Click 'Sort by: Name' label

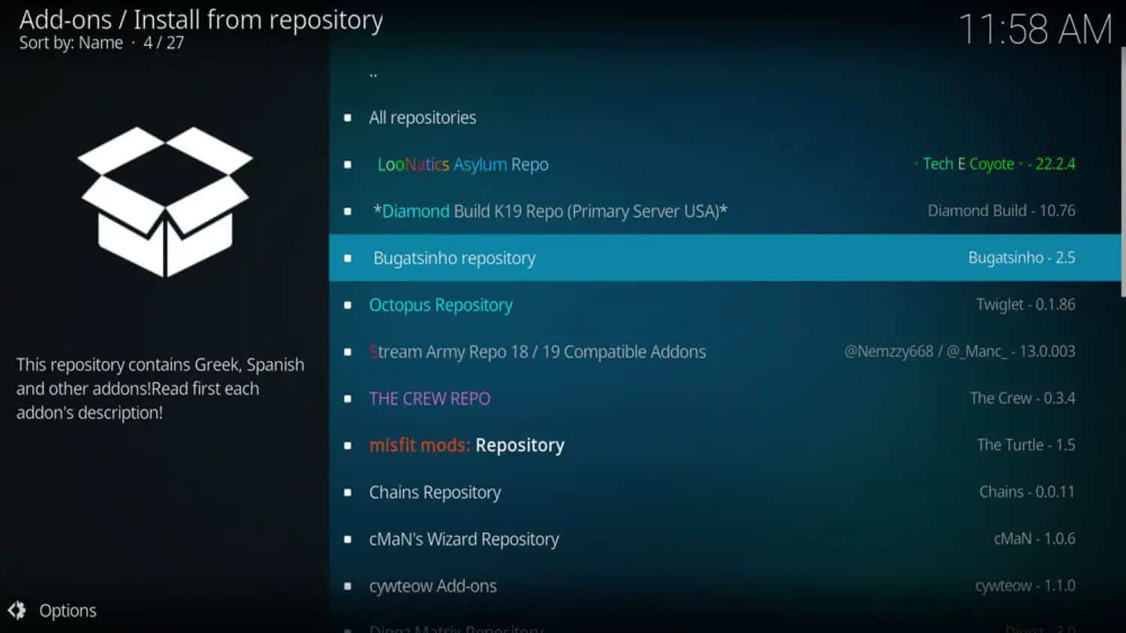[x=71, y=43]
